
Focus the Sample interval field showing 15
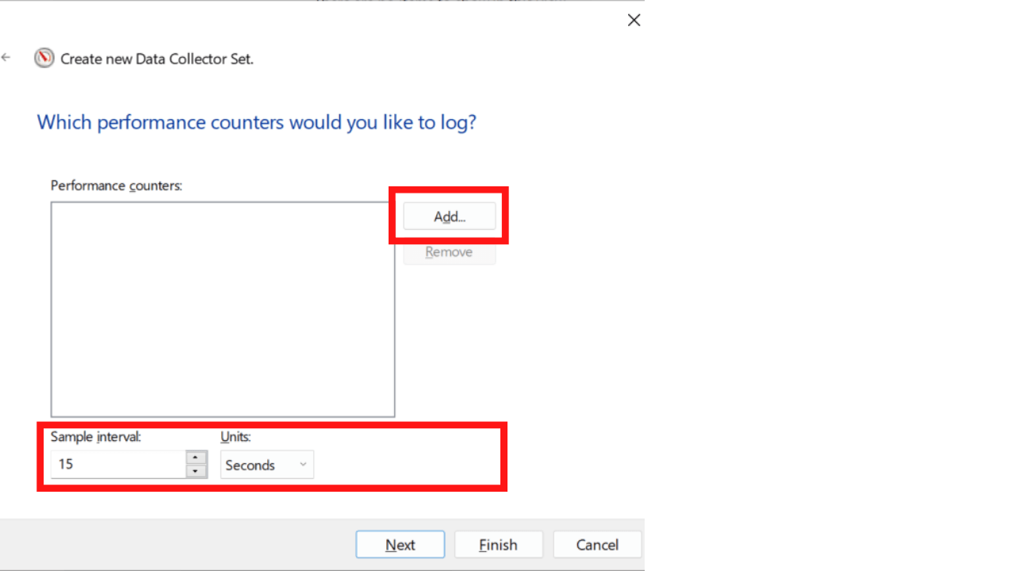coord(117,465)
